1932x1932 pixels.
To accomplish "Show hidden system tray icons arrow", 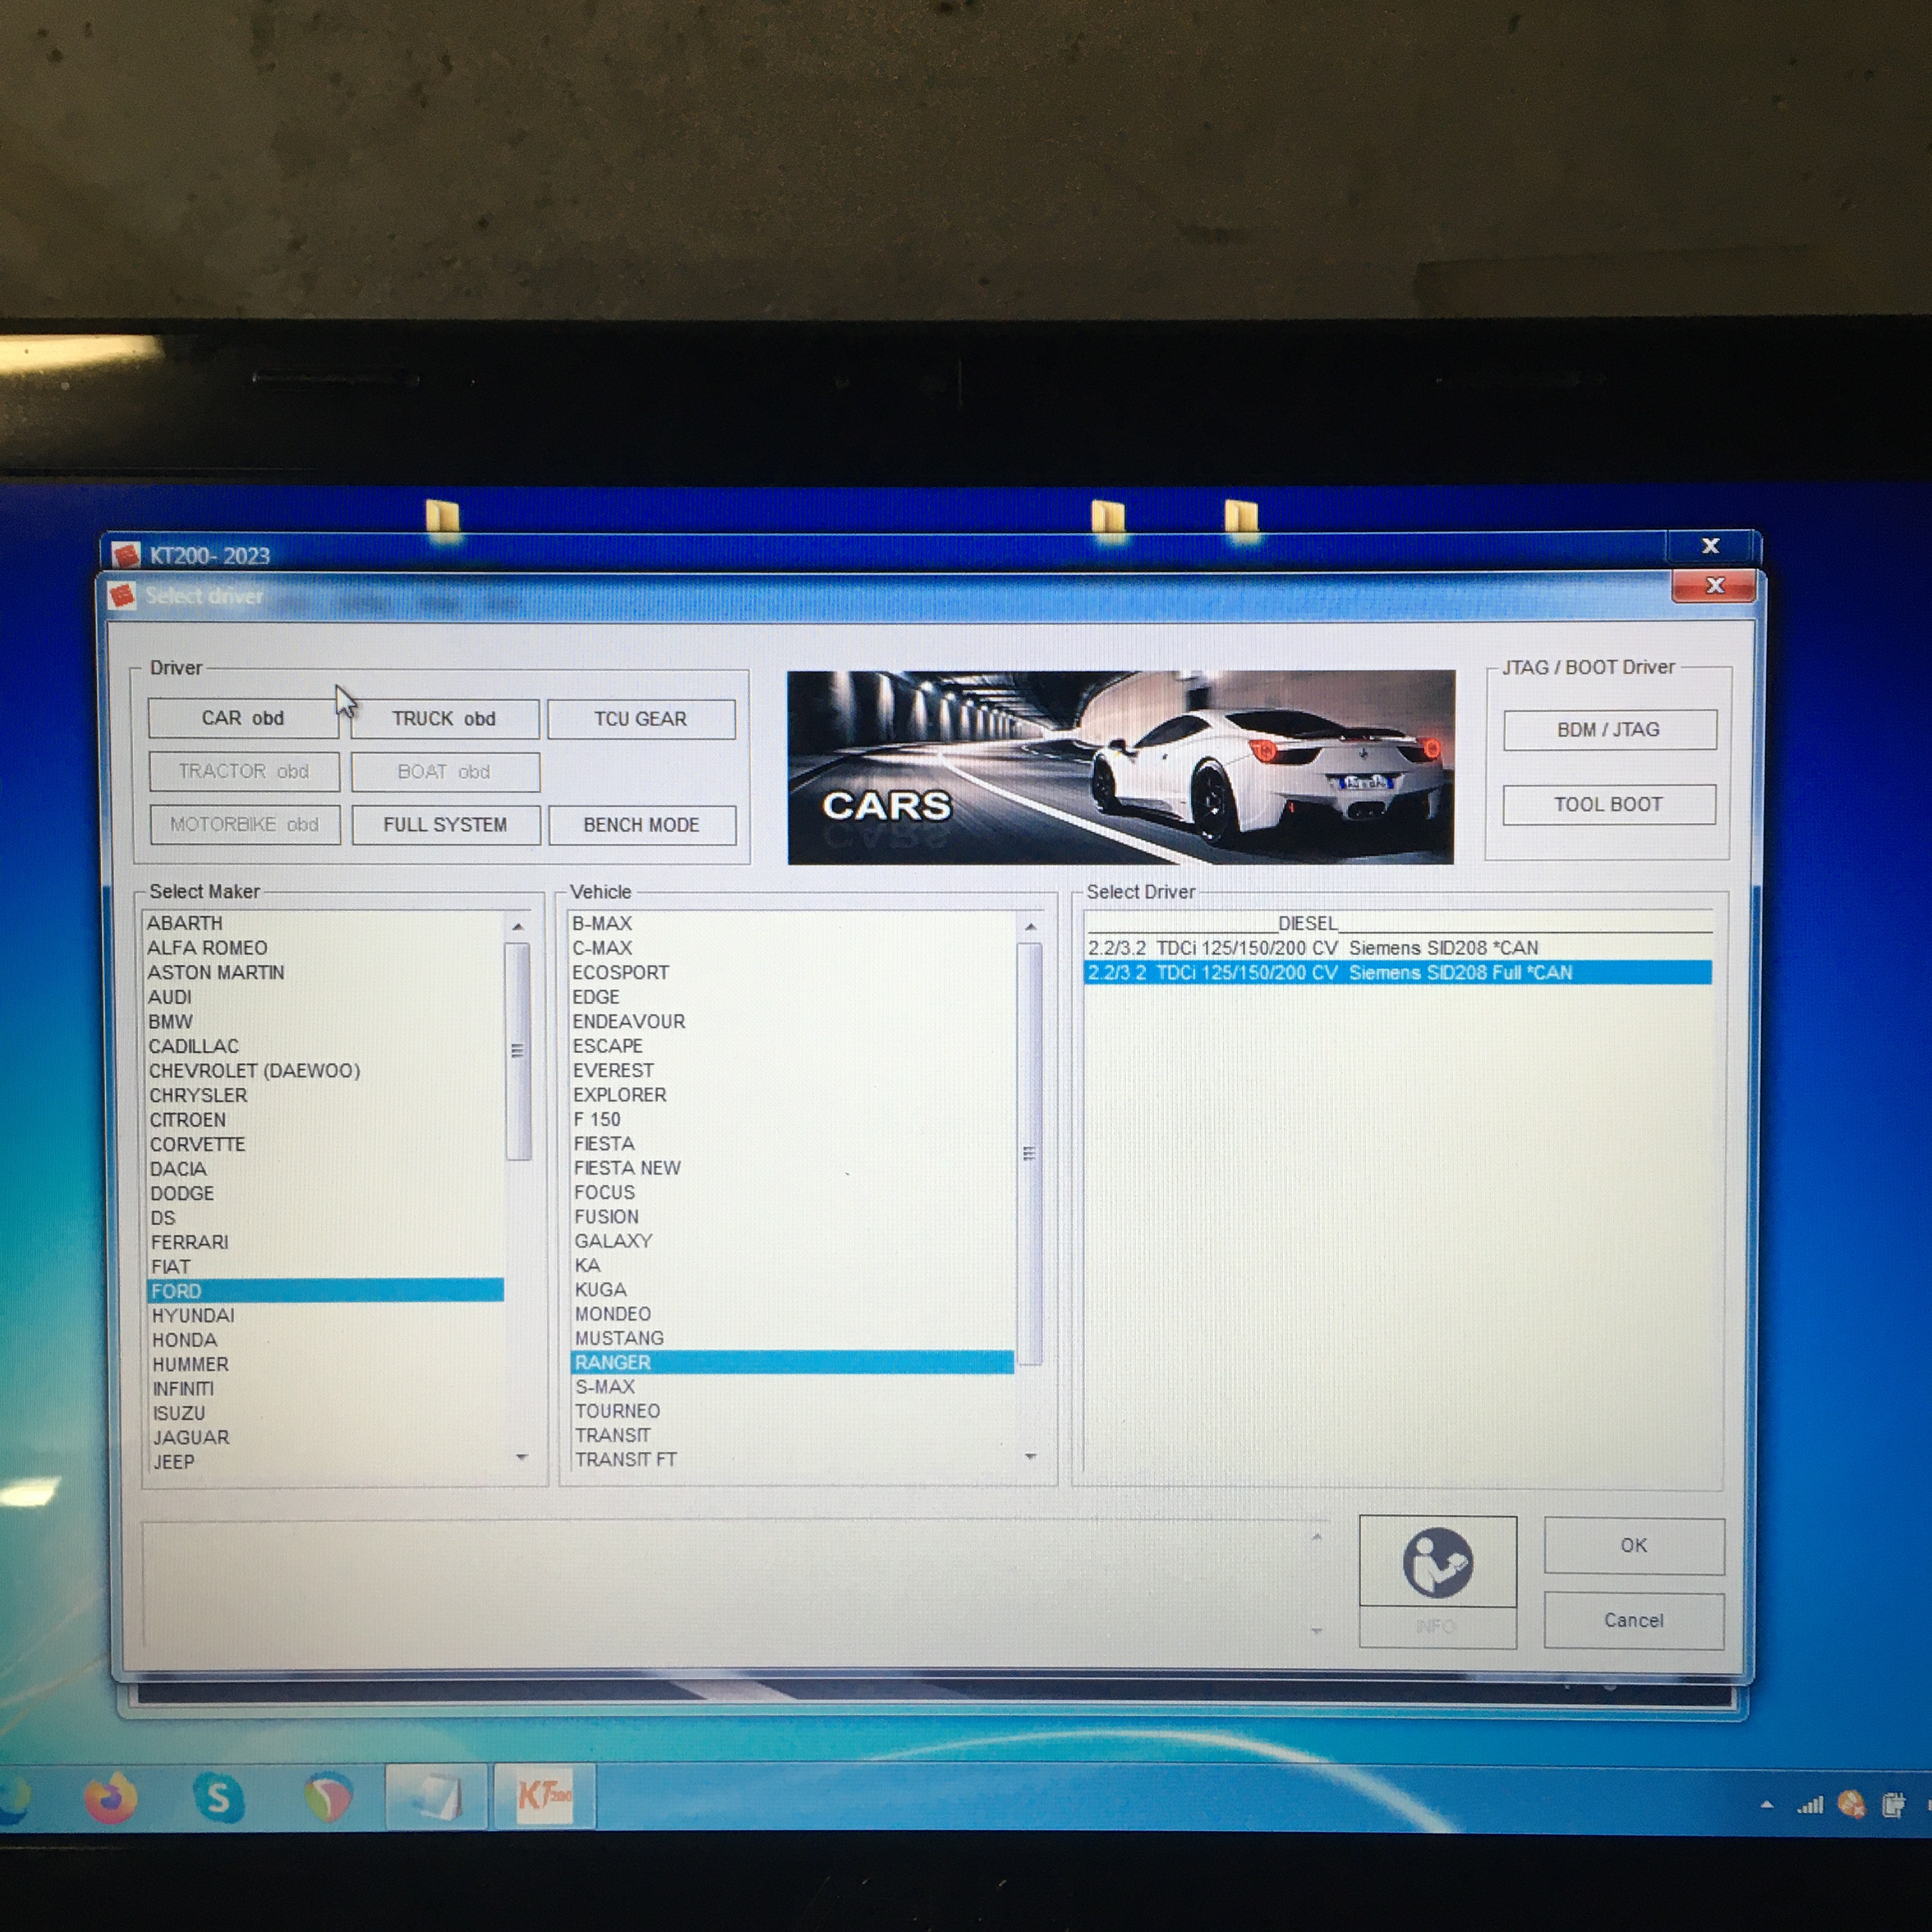I will point(1767,1805).
